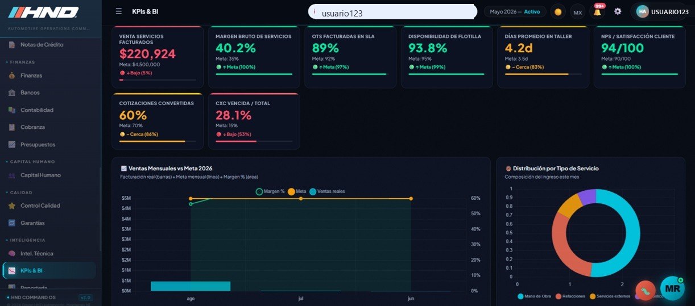Toggle Margen % series in chart legend

point(270,191)
